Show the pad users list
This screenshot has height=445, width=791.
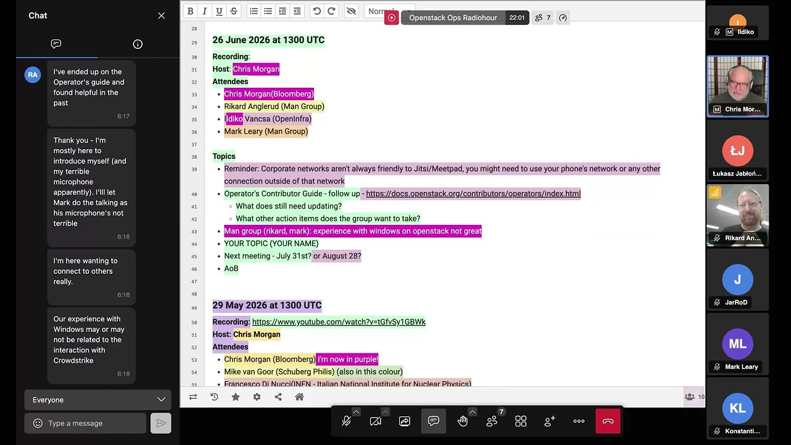pyautogui.click(x=694, y=397)
